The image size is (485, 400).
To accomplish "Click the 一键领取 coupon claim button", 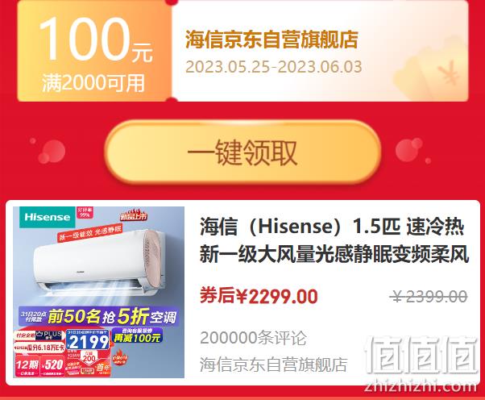I will [242, 152].
